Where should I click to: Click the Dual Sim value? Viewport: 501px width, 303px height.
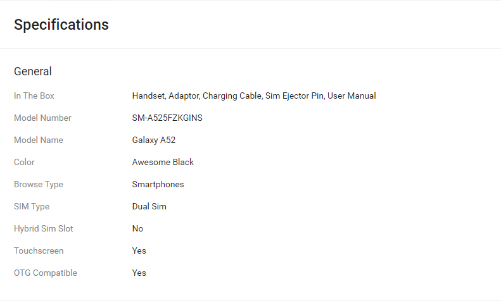(149, 206)
